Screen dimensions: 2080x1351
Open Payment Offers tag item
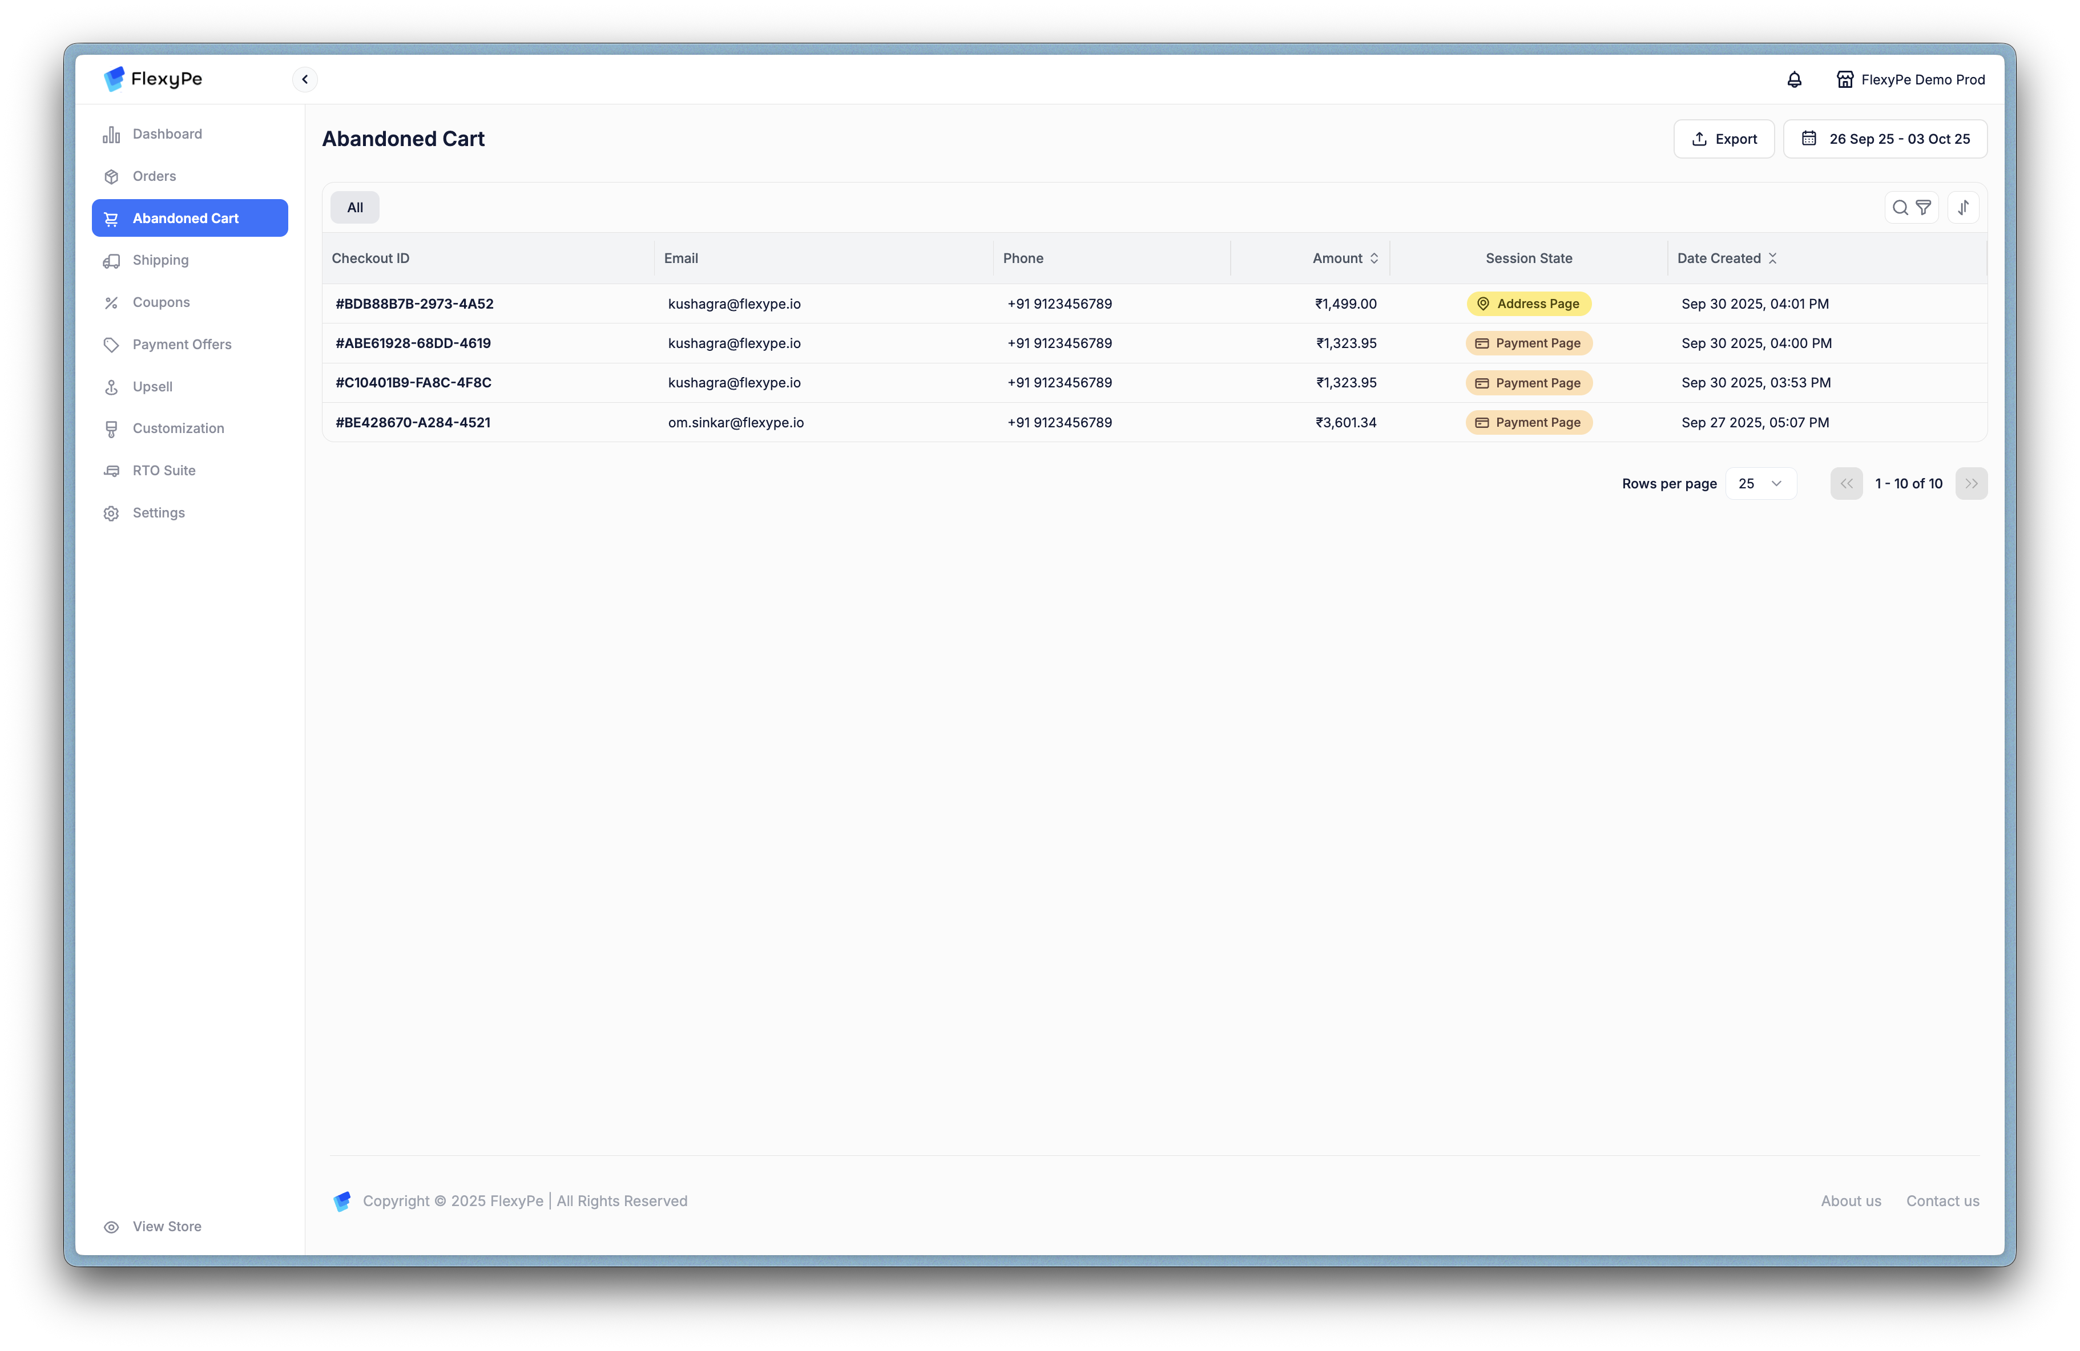[x=182, y=344]
